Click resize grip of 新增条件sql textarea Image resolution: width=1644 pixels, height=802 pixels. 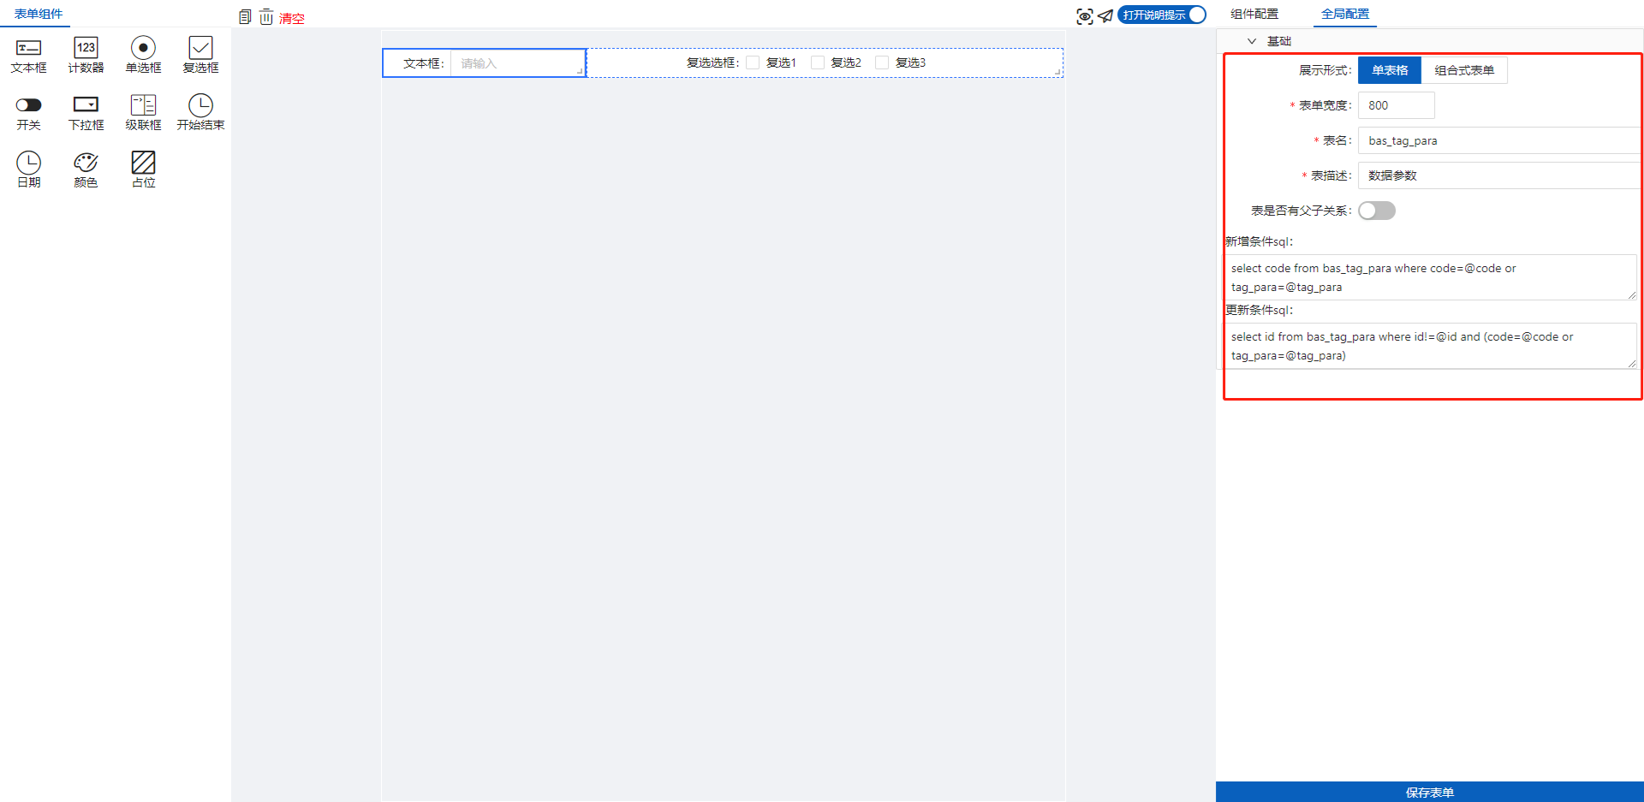[1631, 295]
